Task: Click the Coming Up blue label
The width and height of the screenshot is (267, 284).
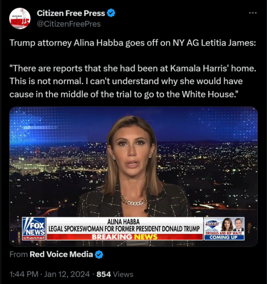Action: tap(224, 237)
